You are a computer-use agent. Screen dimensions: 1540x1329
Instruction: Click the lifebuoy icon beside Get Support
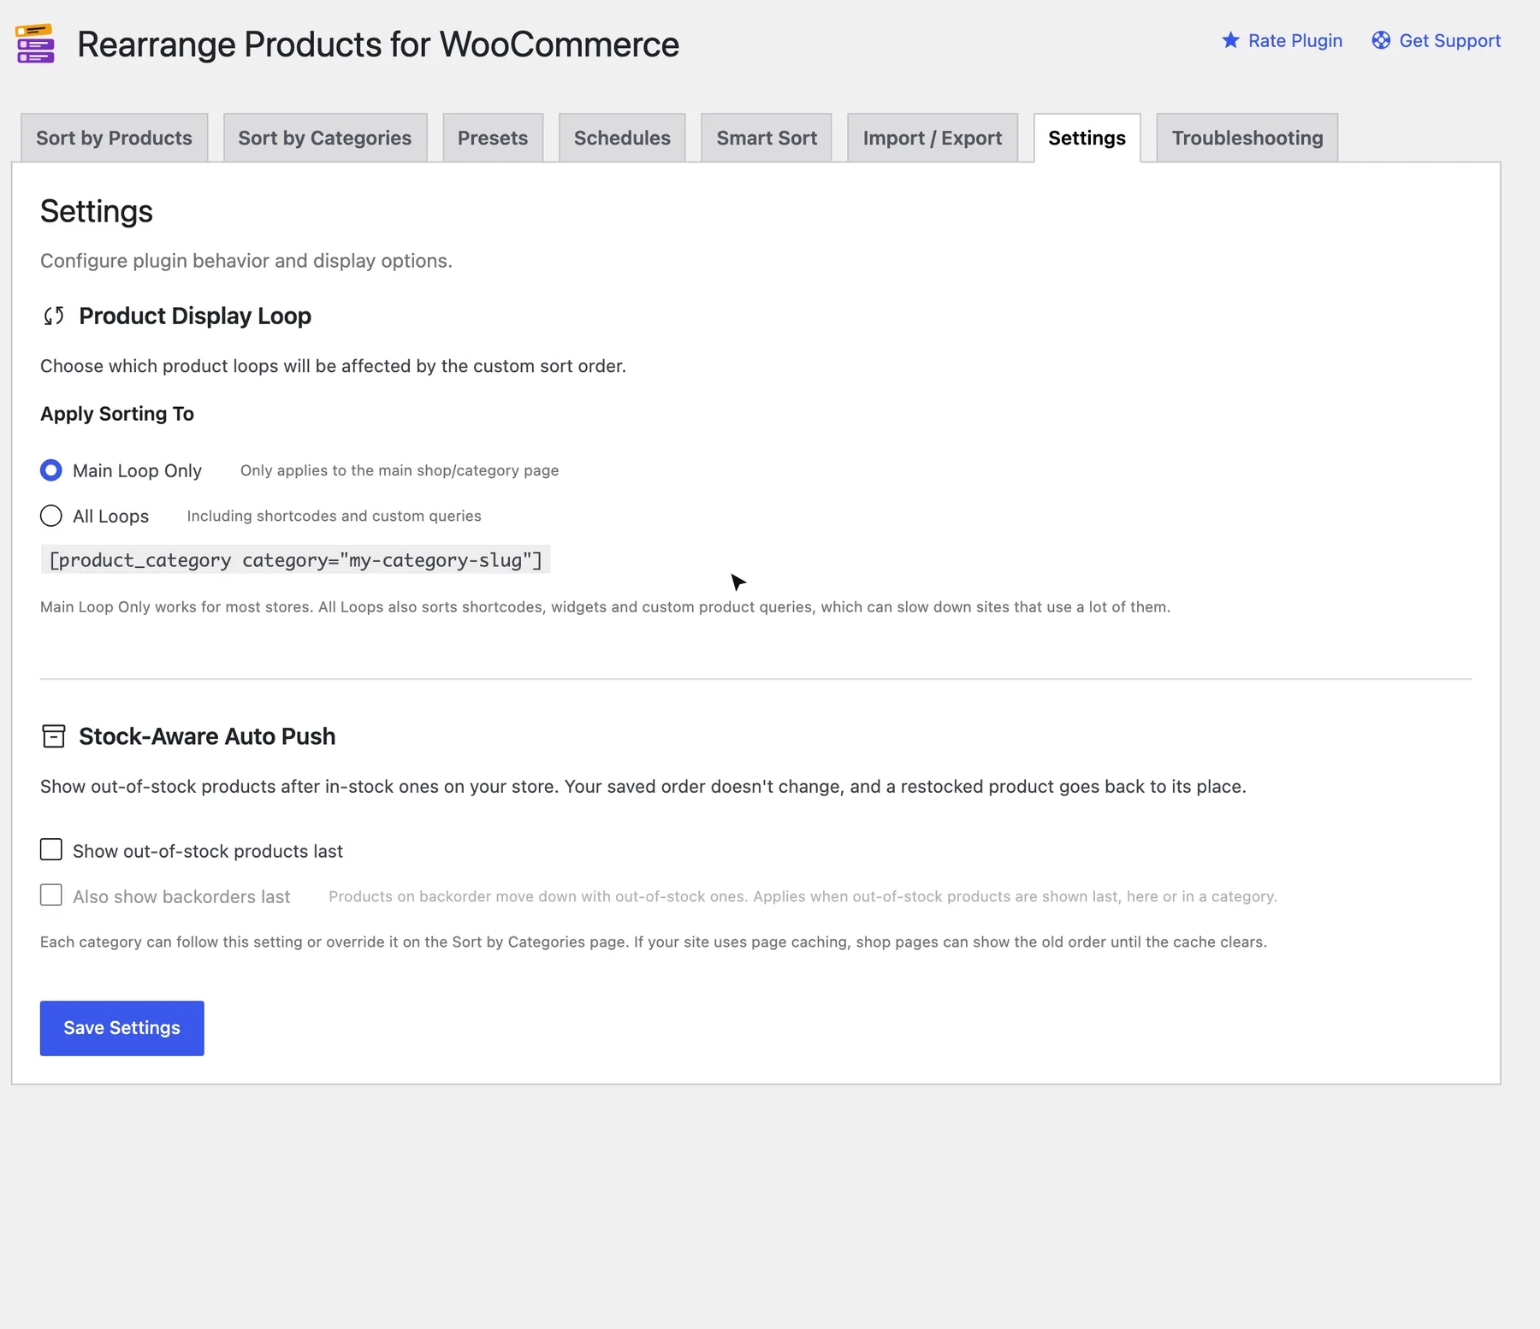tap(1381, 40)
